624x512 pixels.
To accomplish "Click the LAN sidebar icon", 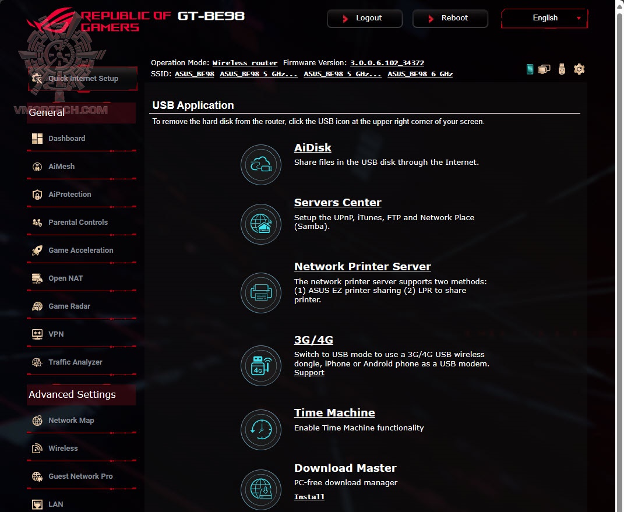I will click(x=37, y=504).
